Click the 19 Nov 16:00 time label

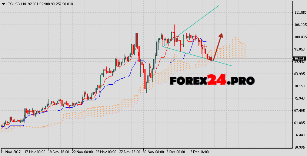coord(59,152)
